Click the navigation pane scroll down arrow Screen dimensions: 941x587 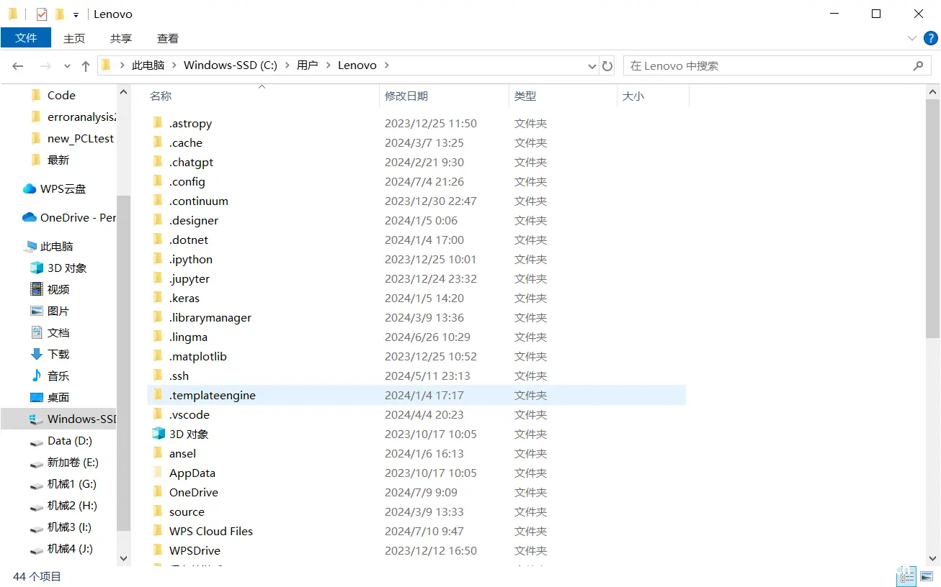[x=123, y=558]
